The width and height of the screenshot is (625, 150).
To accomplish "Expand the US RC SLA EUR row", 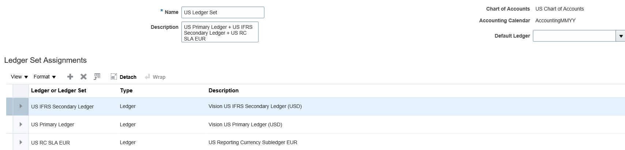I will tap(21, 142).
